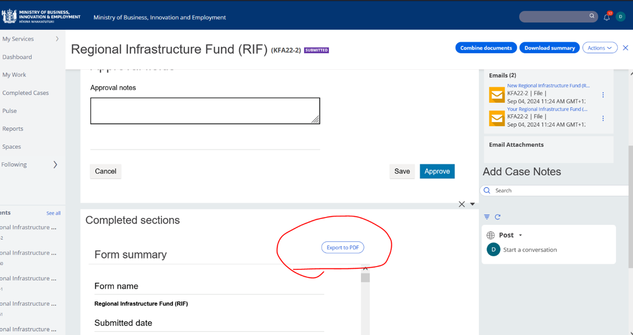
Task: Open the Actions dropdown
Action: coord(600,47)
